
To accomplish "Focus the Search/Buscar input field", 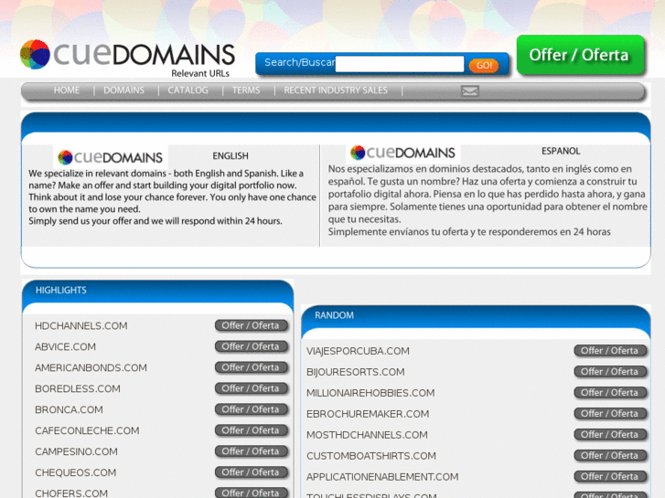I will [x=400, y=64].
